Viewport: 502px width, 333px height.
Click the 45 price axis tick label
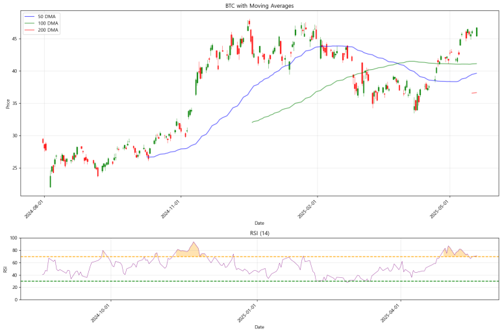tap(15, 39)
